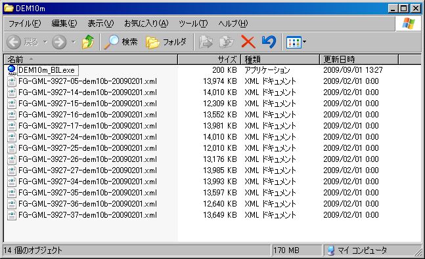Sort by the 更新日時 column header
Image resolution: width=425 pixels, height=259 pixels.
pos(359,59)
